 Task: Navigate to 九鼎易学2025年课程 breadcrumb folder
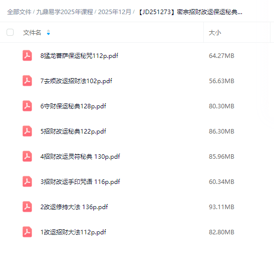click(x=65, y=12)
